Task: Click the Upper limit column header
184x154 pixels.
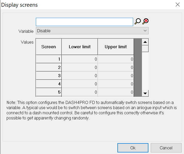Action: [x=116, y=47]
